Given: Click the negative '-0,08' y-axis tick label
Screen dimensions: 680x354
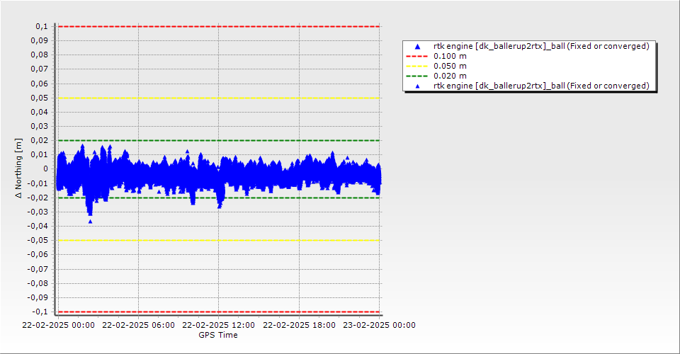Looking at the screenshot, I should coord(38,283).
